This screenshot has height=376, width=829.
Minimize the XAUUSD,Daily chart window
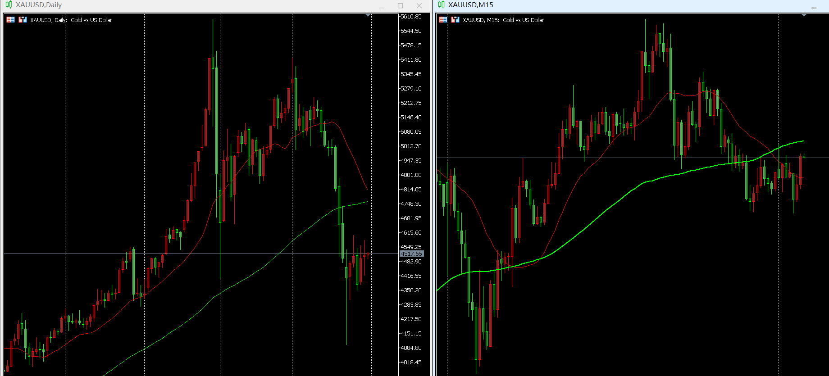coord(381,6)
